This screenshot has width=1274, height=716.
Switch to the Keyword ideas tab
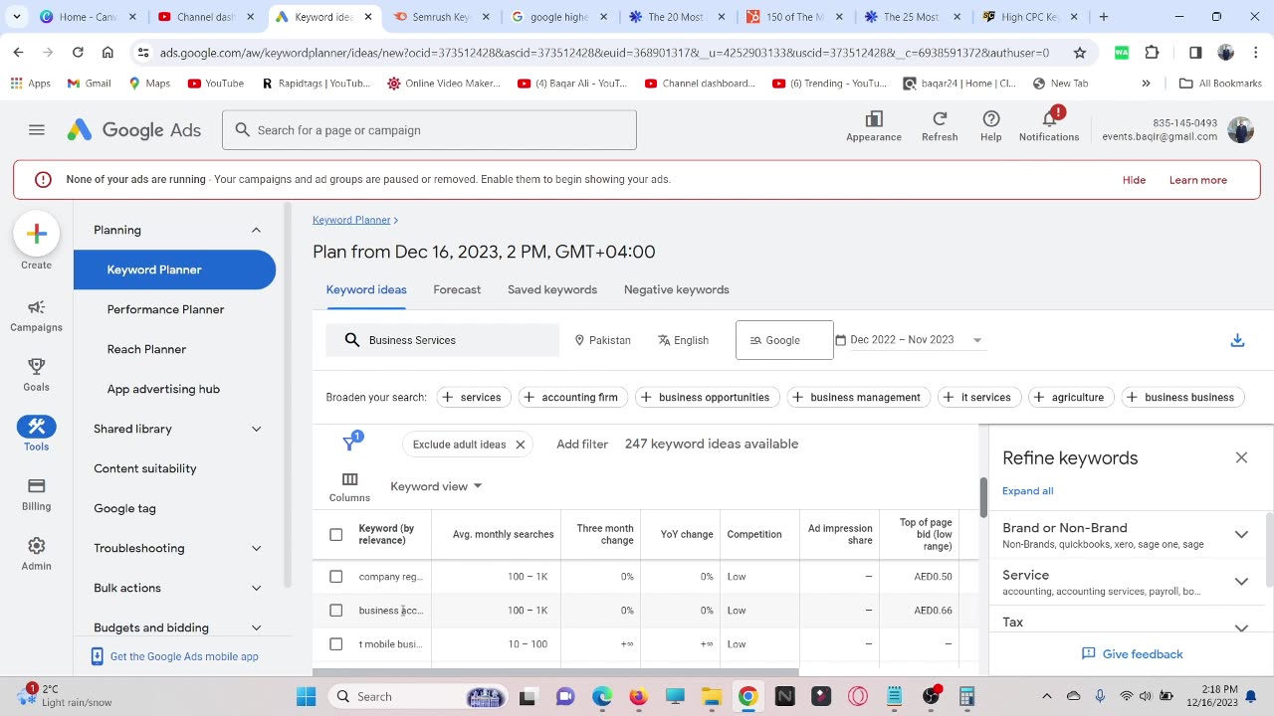click(366, 289)
